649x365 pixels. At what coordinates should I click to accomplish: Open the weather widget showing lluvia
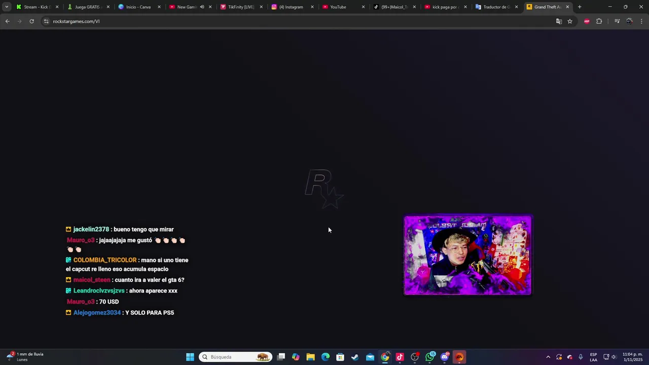pyautogui.click(x=25, y=357)
